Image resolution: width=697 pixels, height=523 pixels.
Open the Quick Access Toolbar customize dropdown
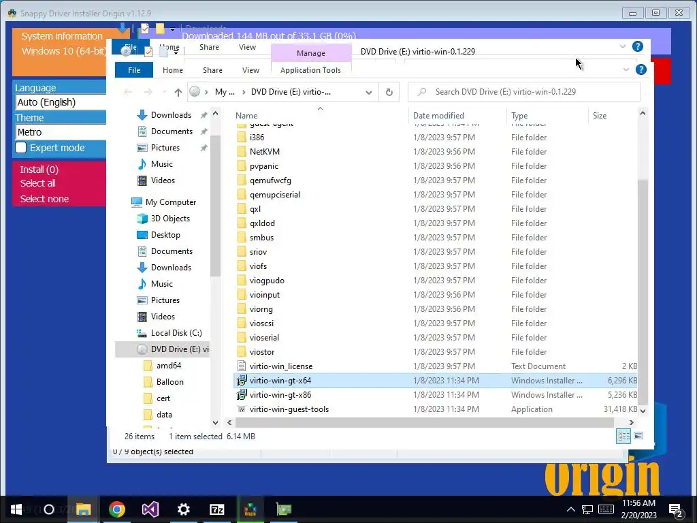coord(176,52)
